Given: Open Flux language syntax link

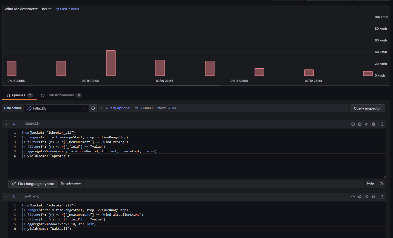Looking at the screenshot, I should (x=33, y=184).
